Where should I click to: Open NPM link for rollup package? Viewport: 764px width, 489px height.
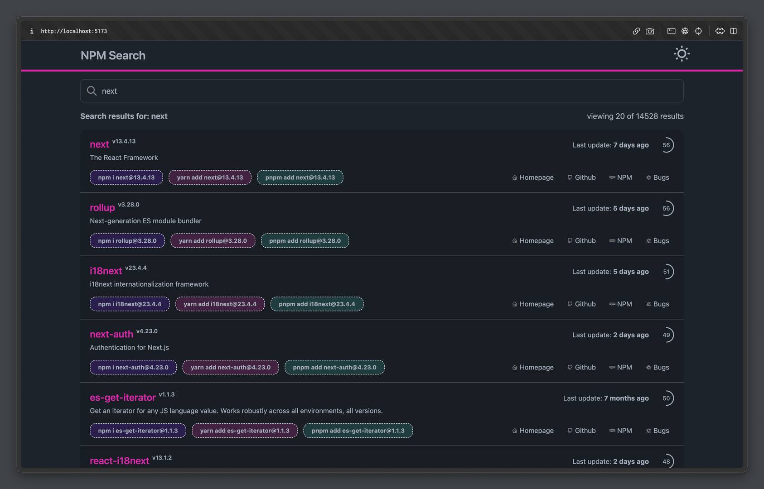click(x=620, y=241)
